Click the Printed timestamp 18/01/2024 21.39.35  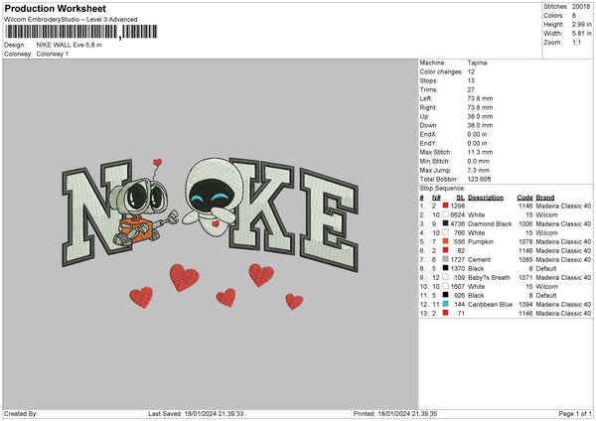(407, 413)
